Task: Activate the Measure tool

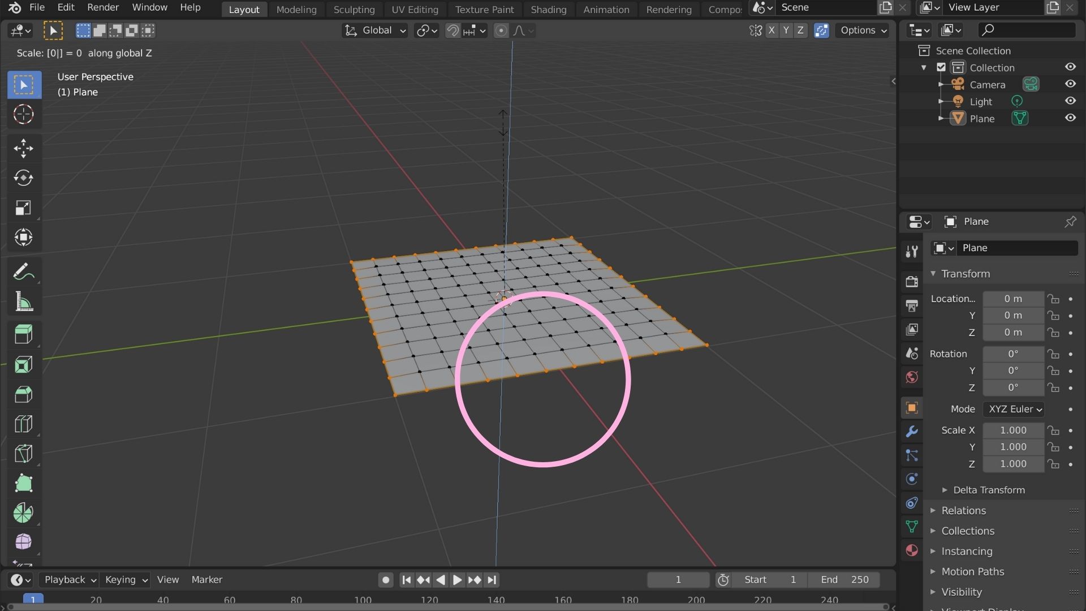Action: pos(23,301)
